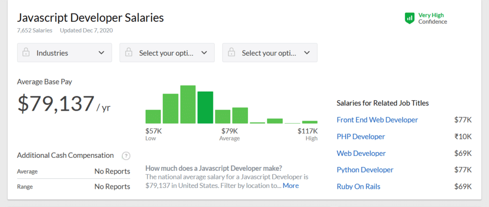Click the lock icon on Industries filter
The width and height of the screenshot is (489, 207).
click(x=26, y=53)
